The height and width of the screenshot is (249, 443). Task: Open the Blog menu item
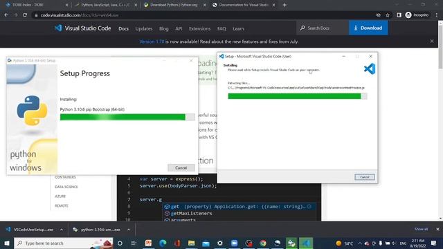tap(163, 28)
